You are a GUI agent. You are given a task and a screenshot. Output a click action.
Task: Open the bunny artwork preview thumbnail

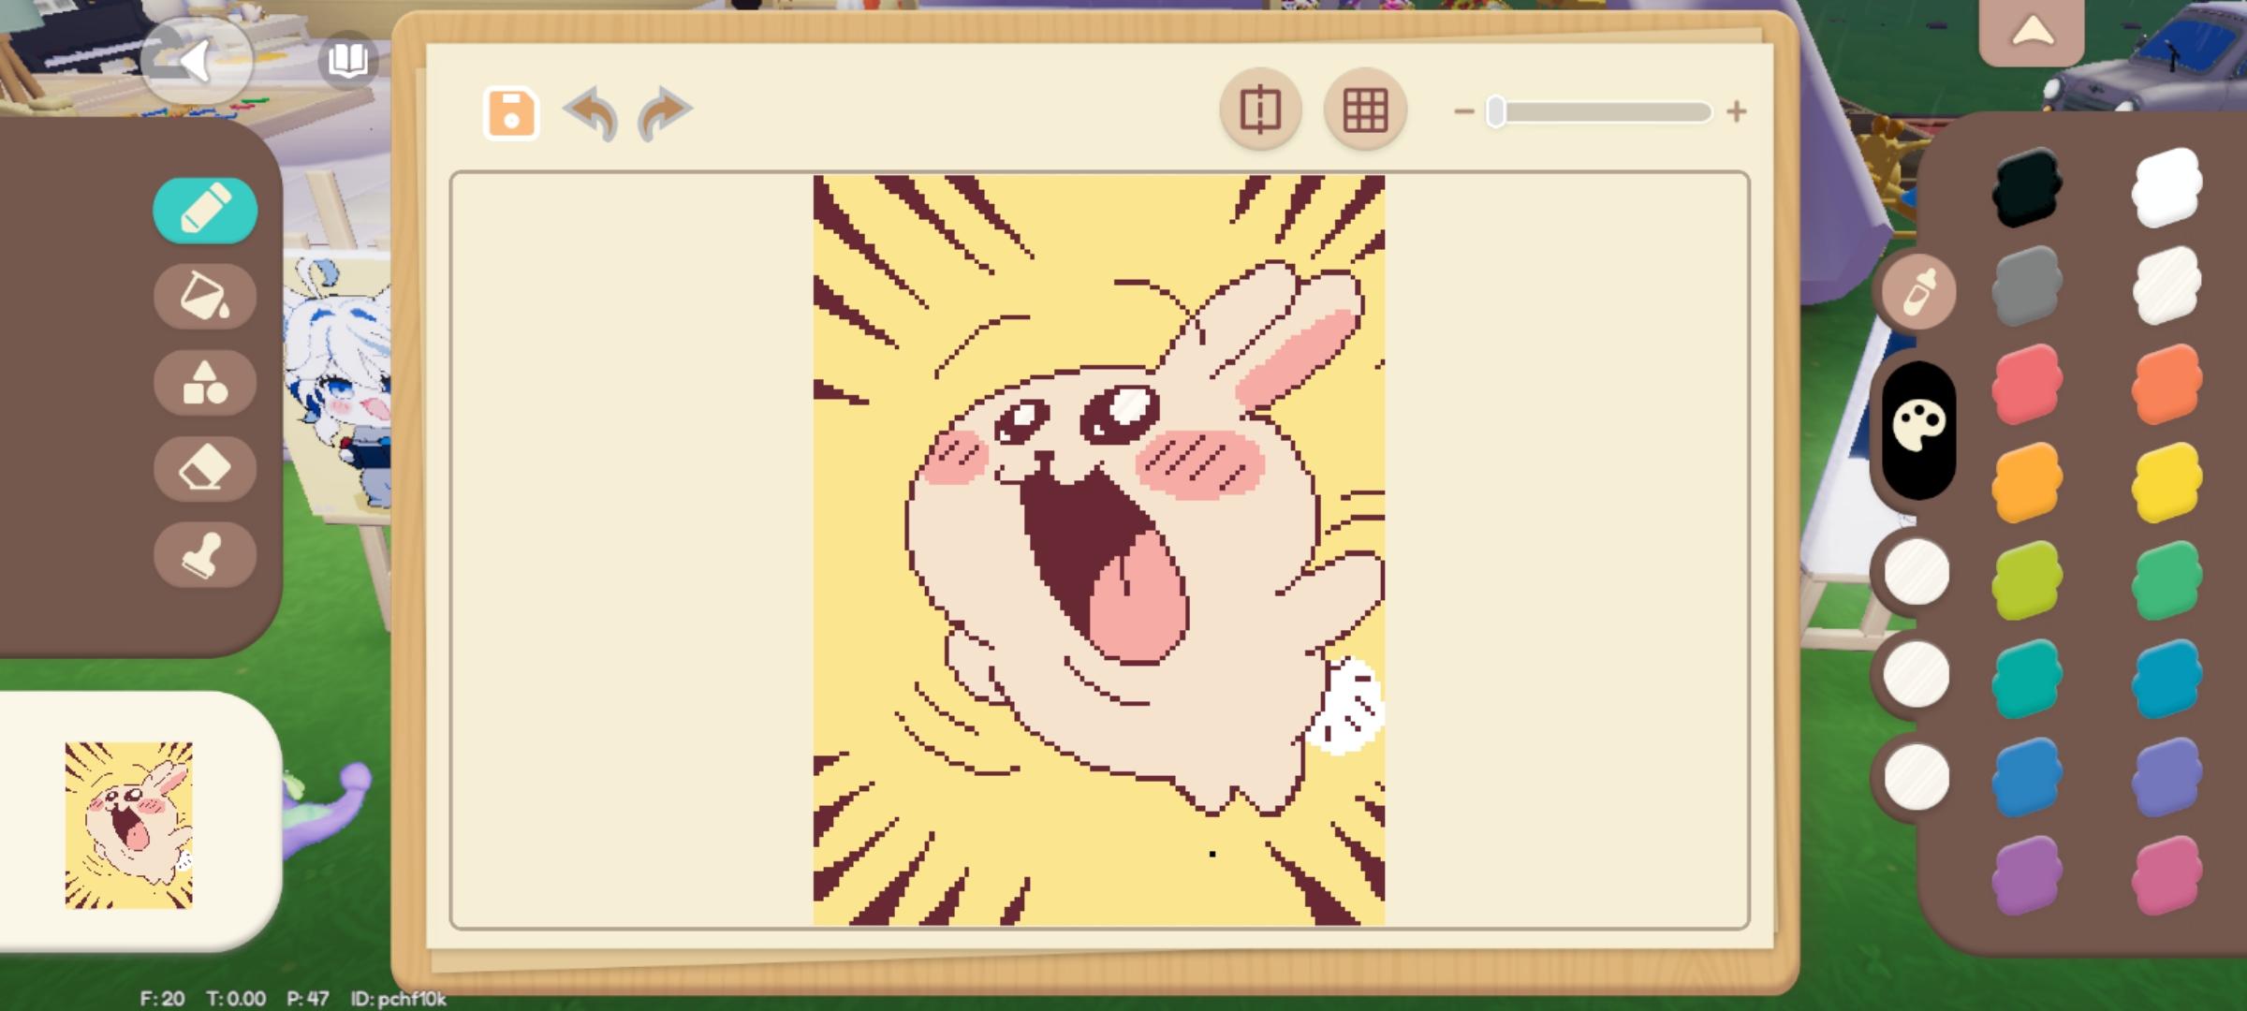[129, 825]
